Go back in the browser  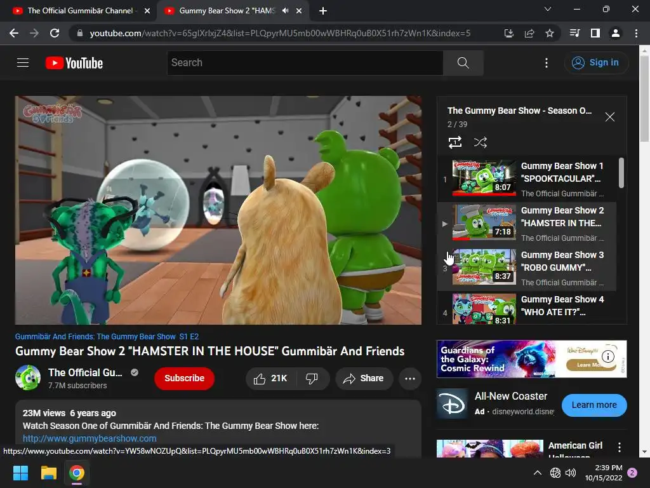(14, 33)
